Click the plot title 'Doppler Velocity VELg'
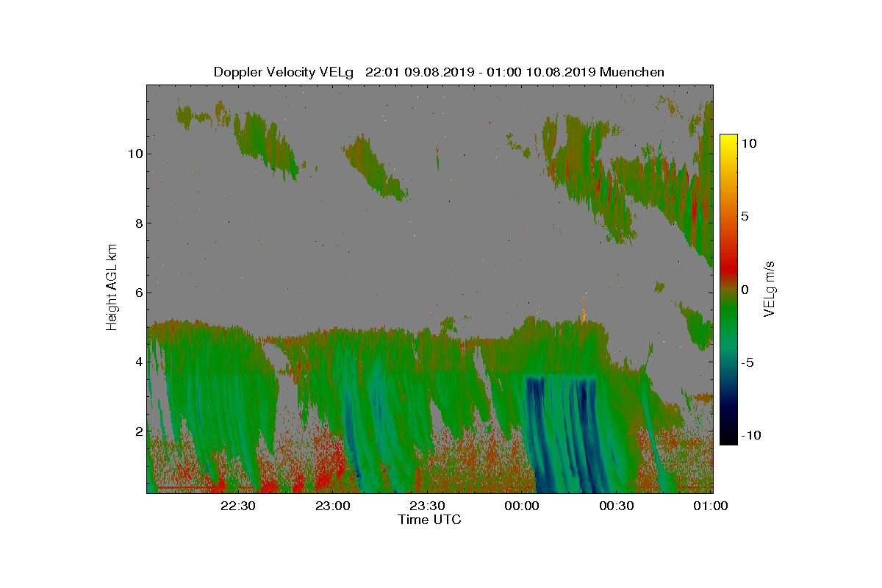 284,72
